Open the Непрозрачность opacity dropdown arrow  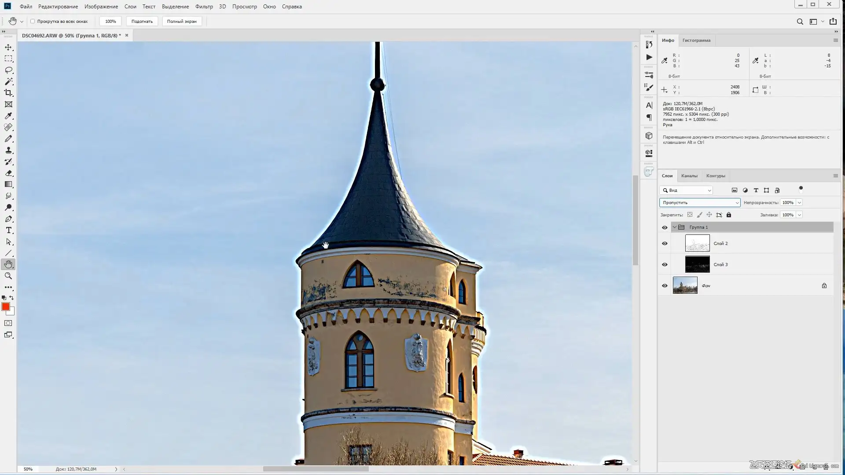[799, 202]
